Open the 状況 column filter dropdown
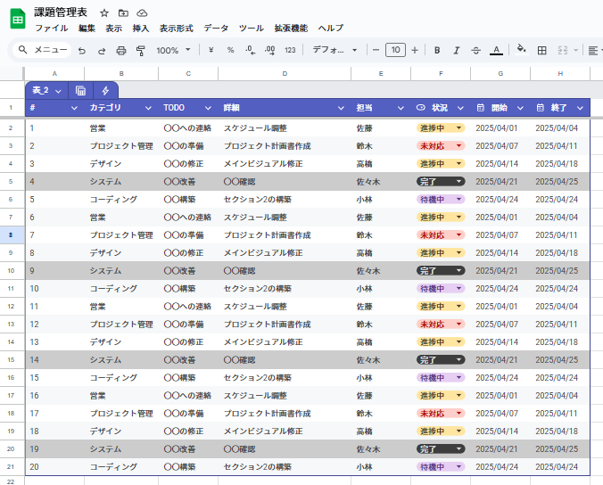The image size is (603, 485). point(460,109)
